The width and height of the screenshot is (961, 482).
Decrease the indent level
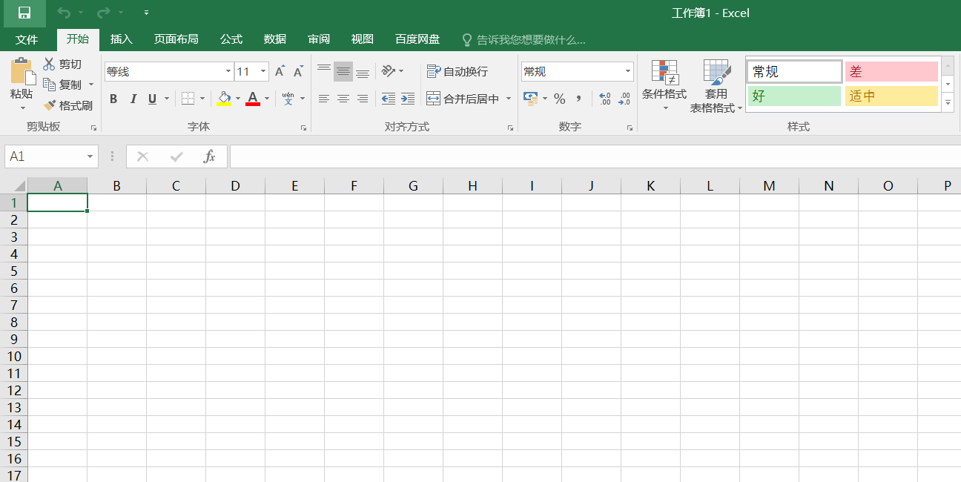click(388, 99)
